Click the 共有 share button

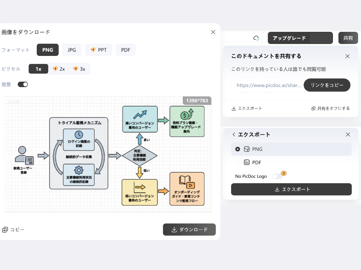point(348,38)
